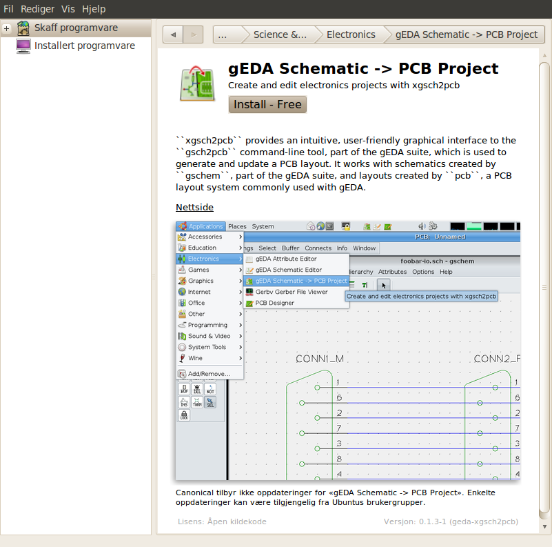Click the 'Lisens: Åpen kildekode' text
552x547 pixels.
click(222, 521)
